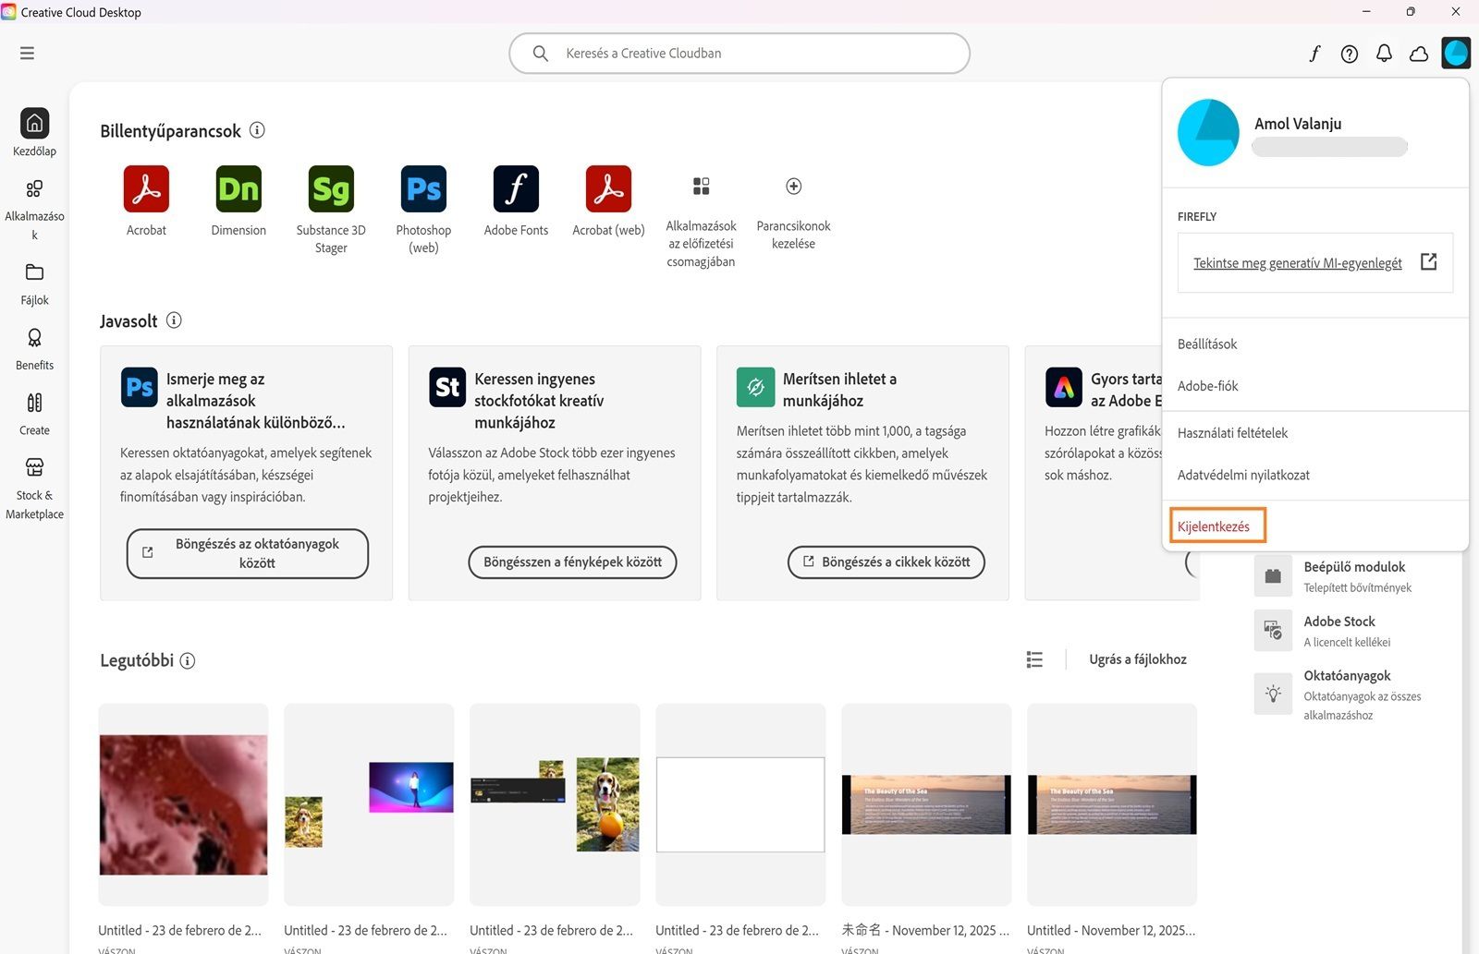Launch the Acrobat app shortcut
Viewport: 1479px width, 954px height.
[x=146, y=189]
